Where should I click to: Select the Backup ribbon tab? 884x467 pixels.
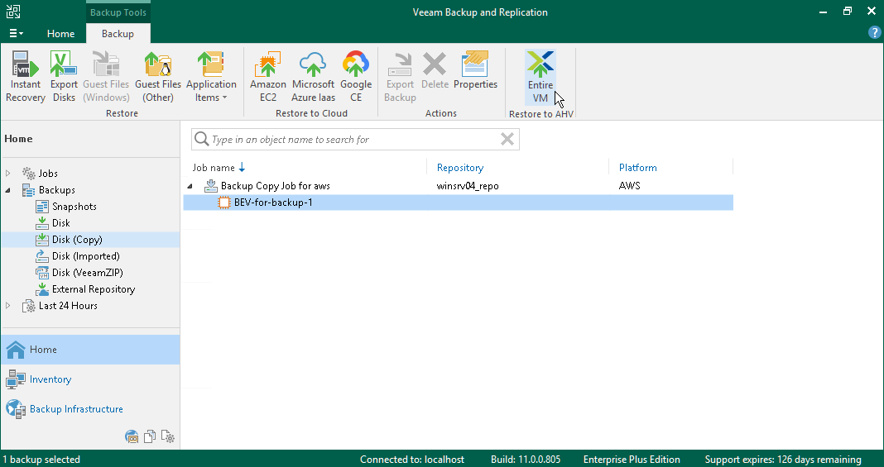coord(118,34)
